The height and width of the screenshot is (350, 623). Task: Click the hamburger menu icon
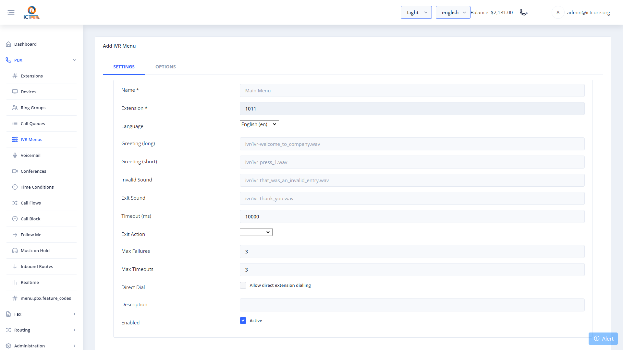11,12
